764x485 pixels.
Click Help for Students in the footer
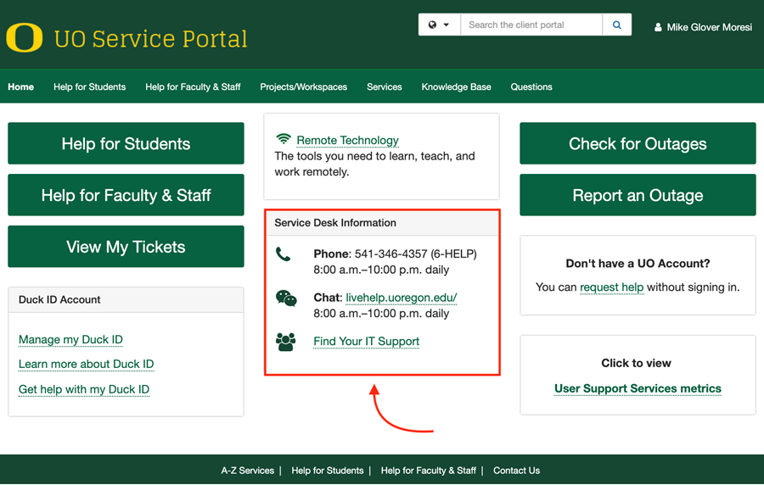click(328, 471)
